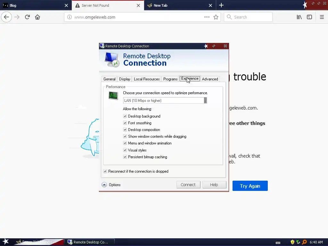This screenshot has height=246, width=328.
Task: Open the Programs tab
Action: pos(170,79)
